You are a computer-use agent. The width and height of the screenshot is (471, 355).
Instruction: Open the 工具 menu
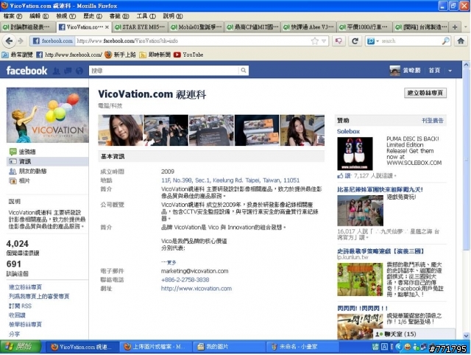[146, 16]
